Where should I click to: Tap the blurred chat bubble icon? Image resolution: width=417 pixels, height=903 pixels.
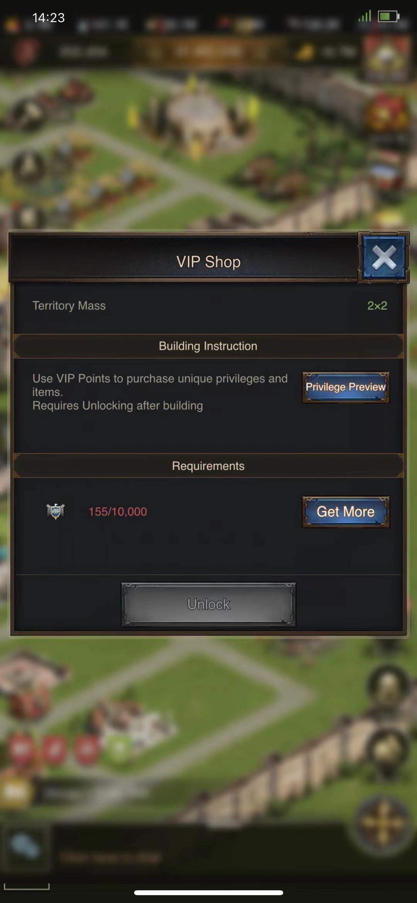[x=25, y=845]
